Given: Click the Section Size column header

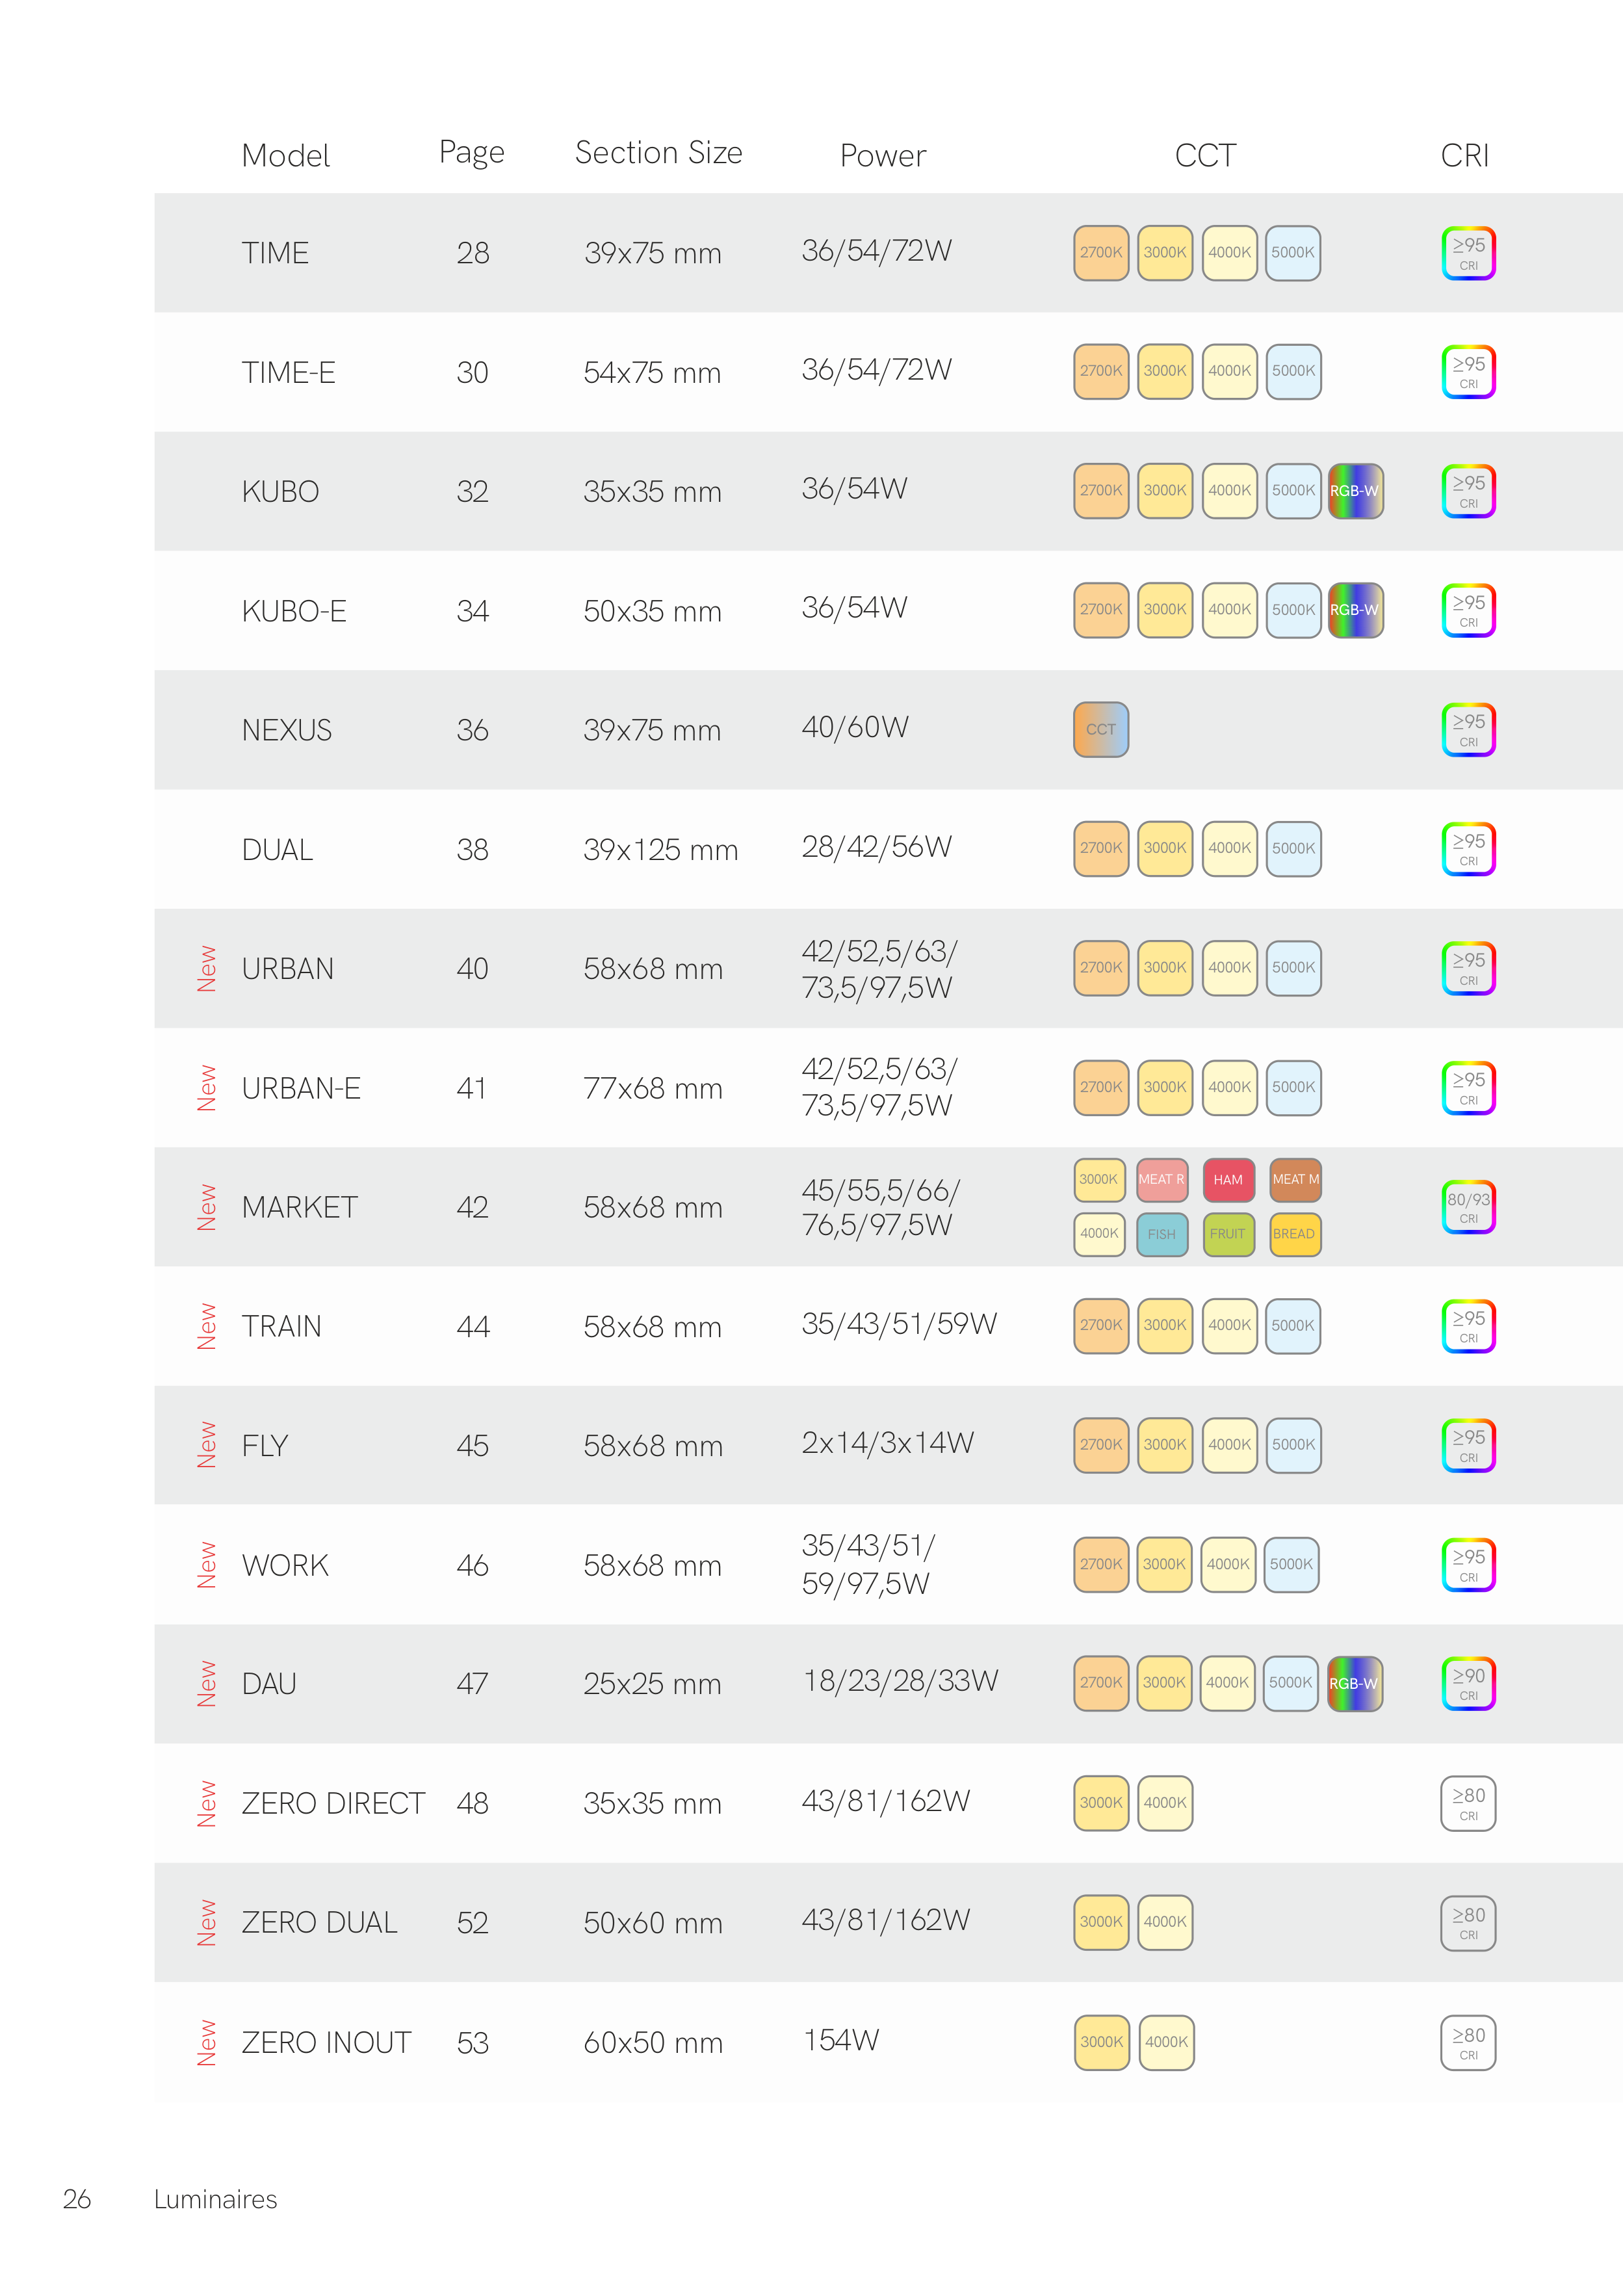Looking at the screenshot, I should (x=658, y=153).
